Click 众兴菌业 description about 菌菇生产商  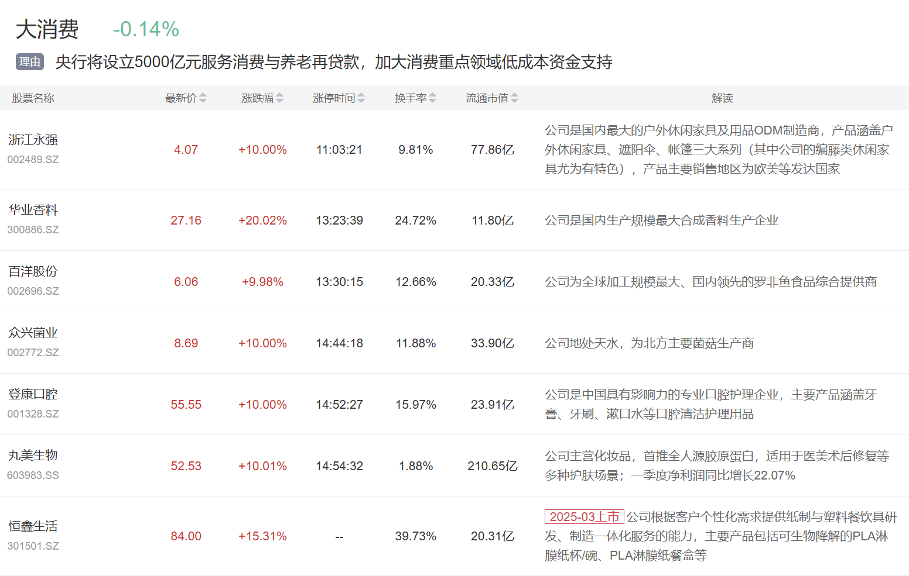click(x=649, y=343)
